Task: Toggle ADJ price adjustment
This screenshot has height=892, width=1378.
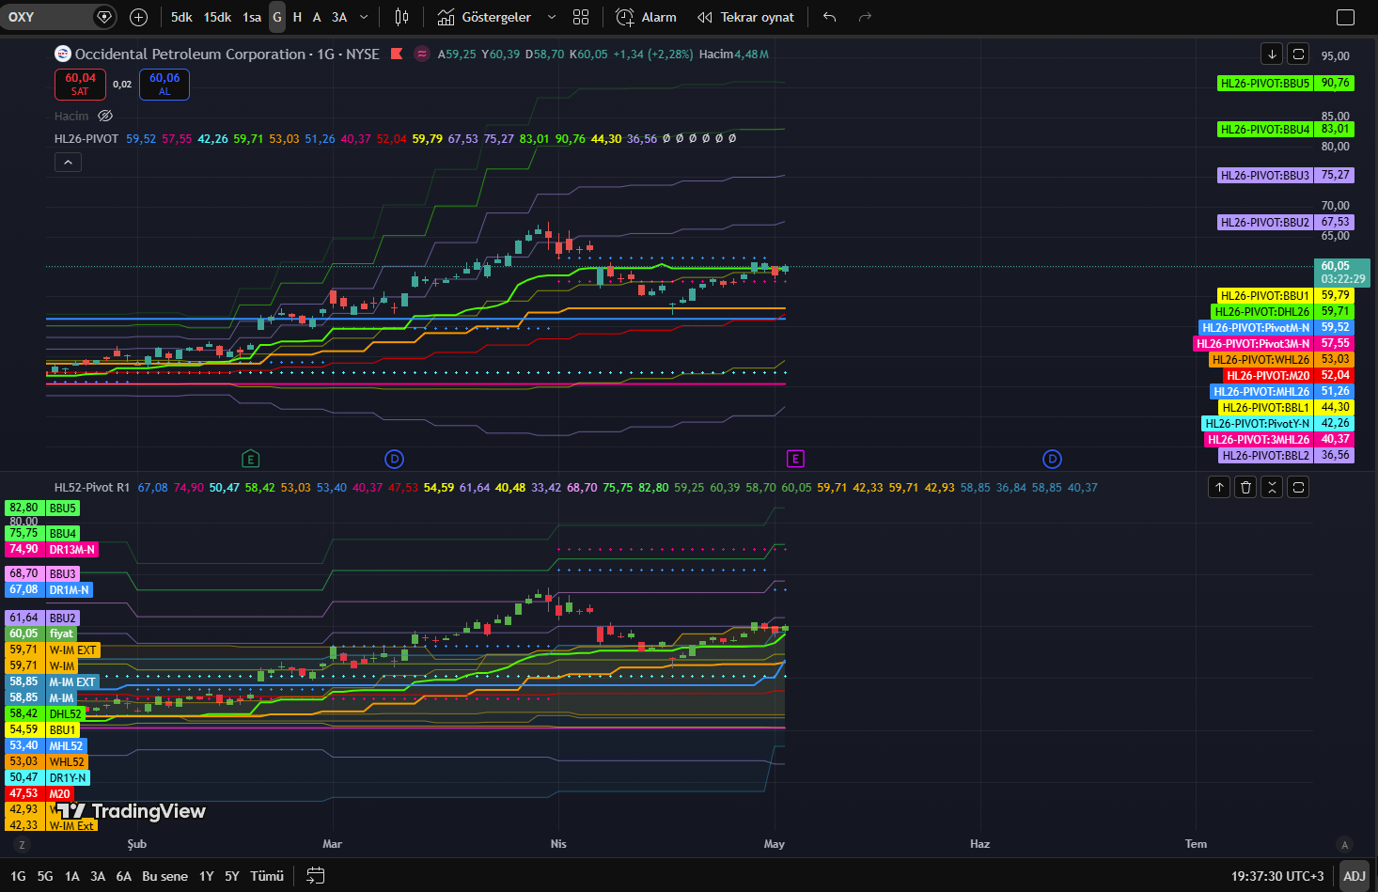Action: tap(1355, 876)
